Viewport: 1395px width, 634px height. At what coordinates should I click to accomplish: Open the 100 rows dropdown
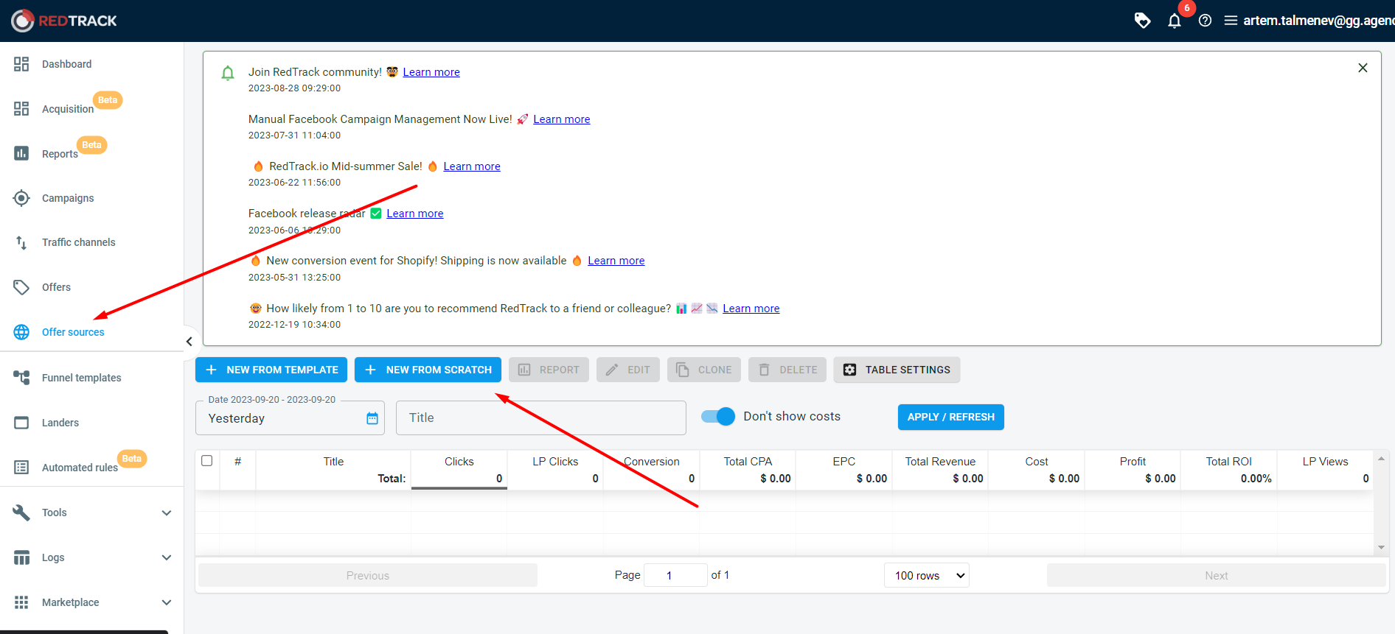927,575
